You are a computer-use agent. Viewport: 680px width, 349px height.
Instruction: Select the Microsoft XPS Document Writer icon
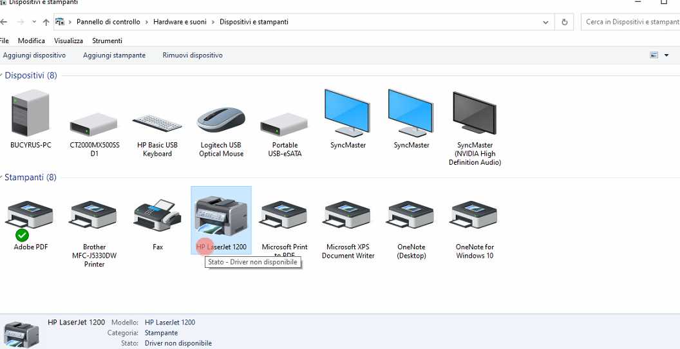coord(347,215)
